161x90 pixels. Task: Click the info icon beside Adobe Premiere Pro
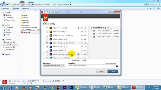(x=78, y=54)
